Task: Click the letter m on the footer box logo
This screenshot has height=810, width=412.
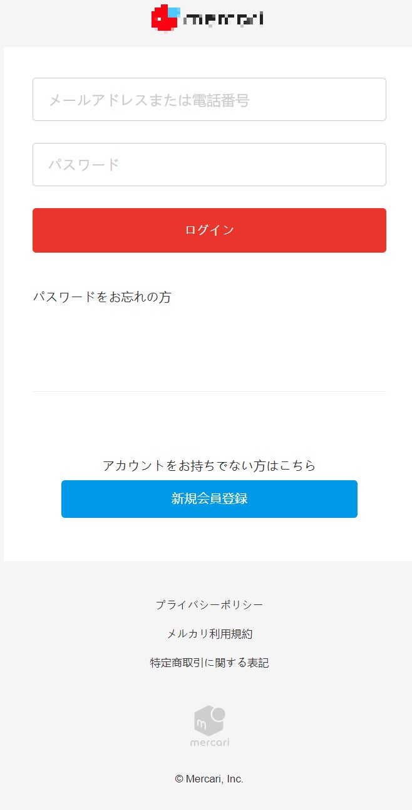Action: [x=202, y=725]
